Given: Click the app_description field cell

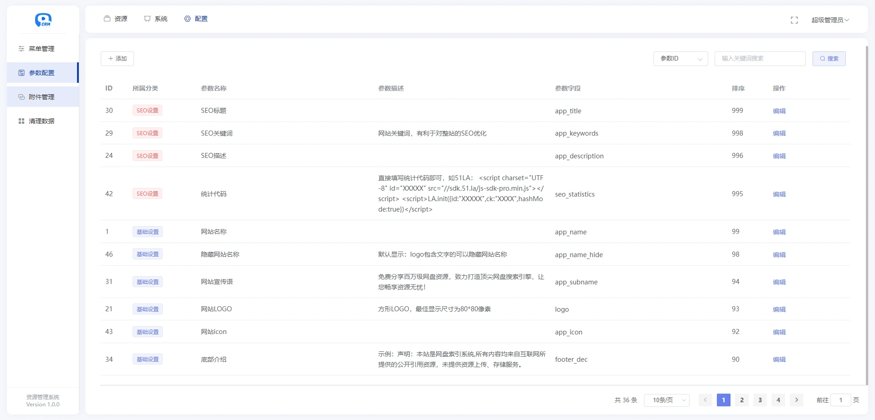Looking at the screenshot, I should [x=579, y=156].
